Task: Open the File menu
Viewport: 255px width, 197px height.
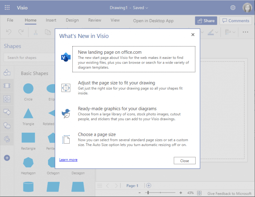Action: [10, 20]
